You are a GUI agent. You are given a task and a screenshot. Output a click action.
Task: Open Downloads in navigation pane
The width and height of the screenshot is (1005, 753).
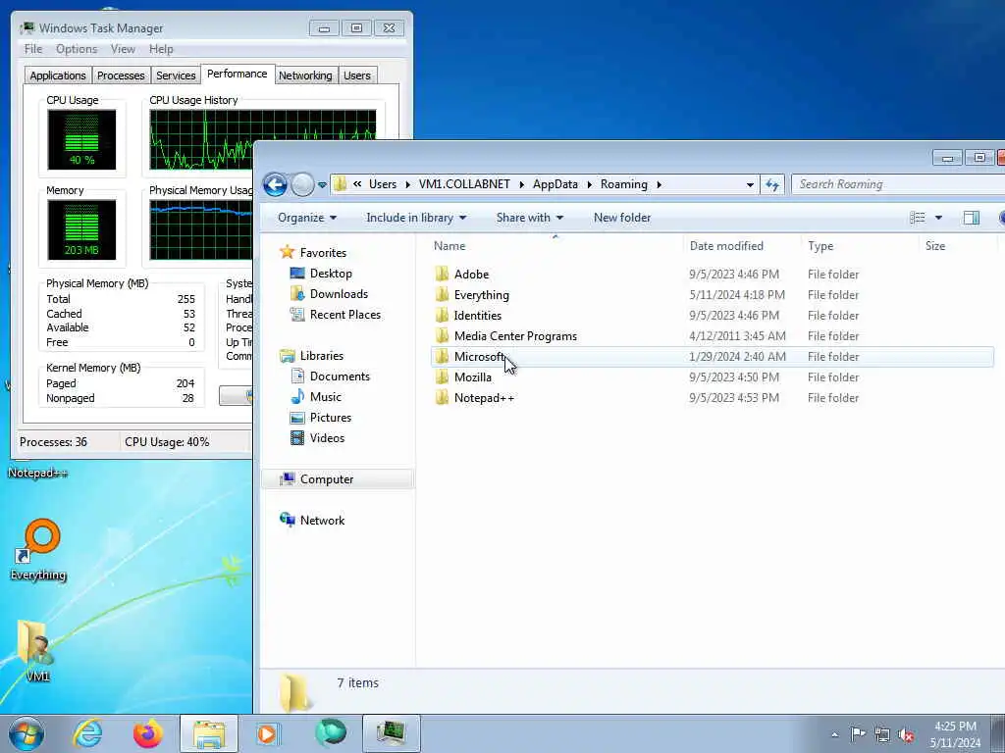[x=330, y=294]
